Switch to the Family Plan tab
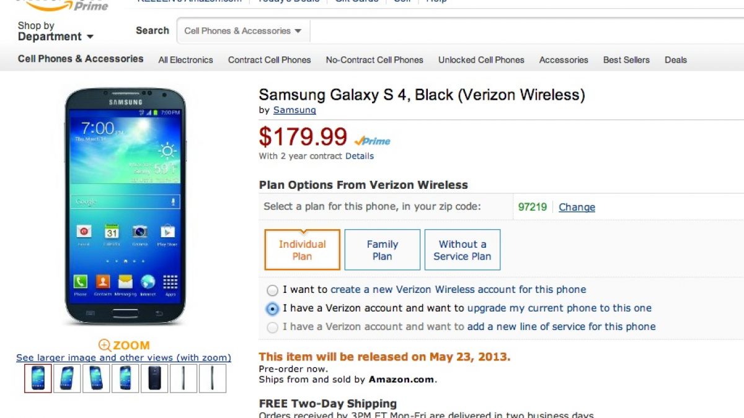 click(x=382, y=250)
